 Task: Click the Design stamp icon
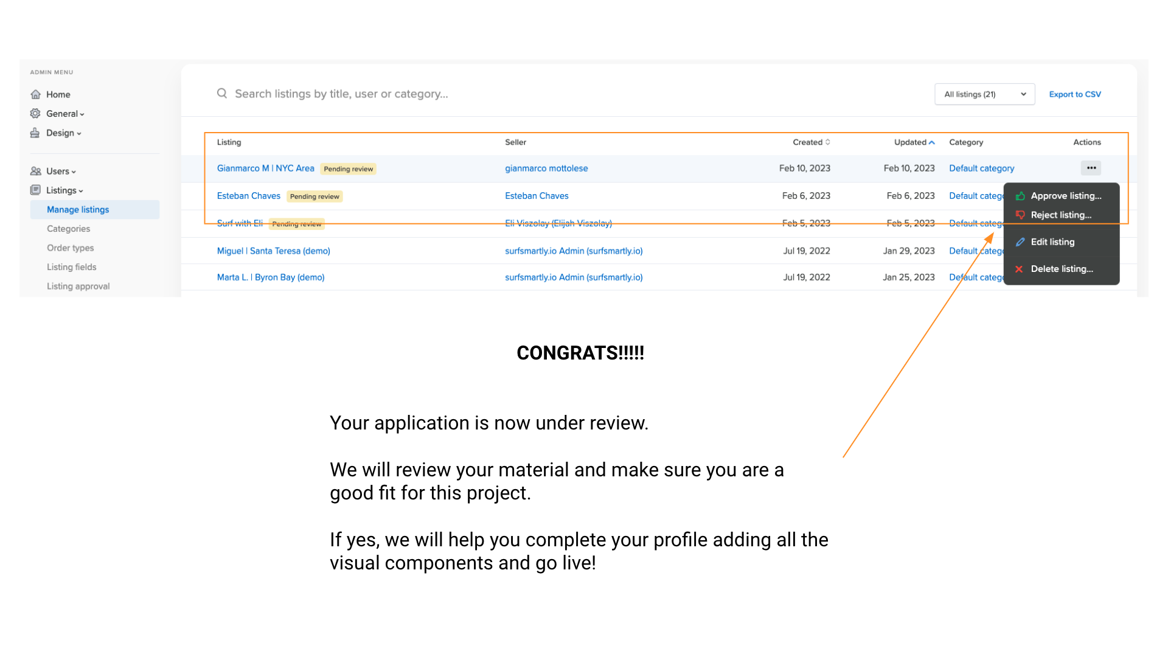point(35,133)
